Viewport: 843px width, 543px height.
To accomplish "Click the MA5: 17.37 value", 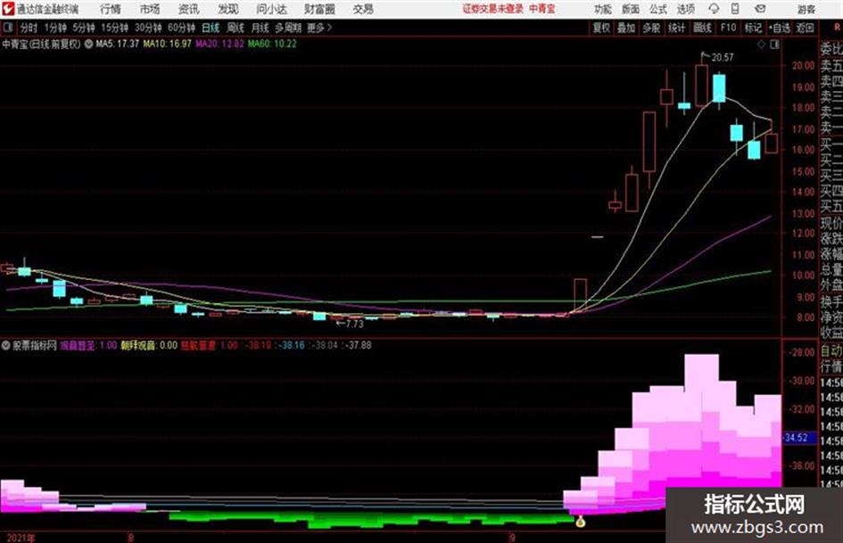I will tap(117, 44).
